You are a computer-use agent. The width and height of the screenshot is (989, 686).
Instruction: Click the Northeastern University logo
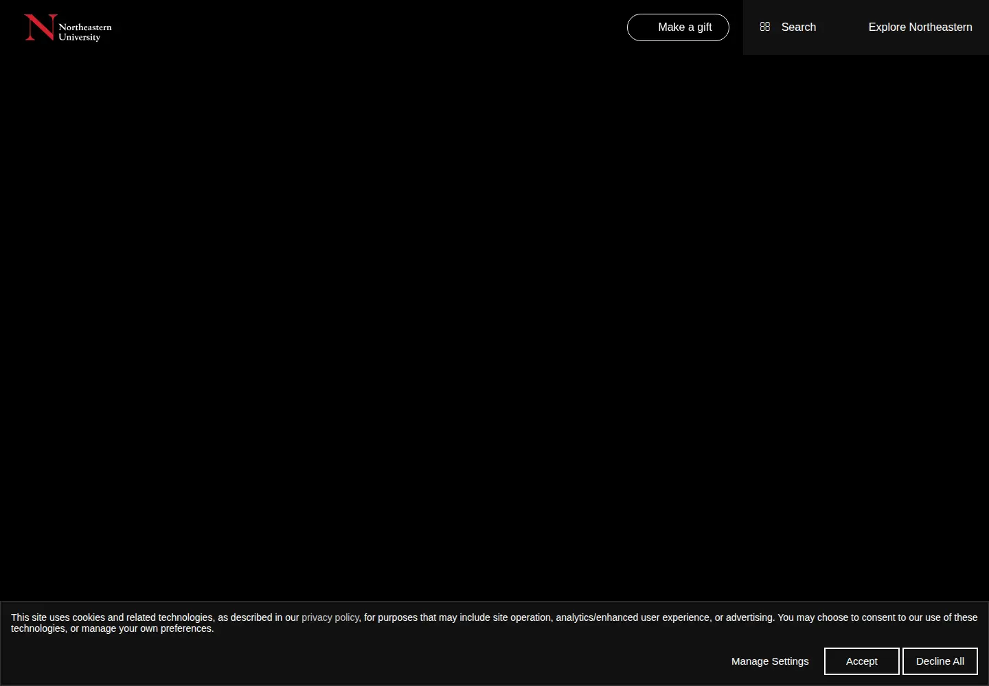point(67,27)
